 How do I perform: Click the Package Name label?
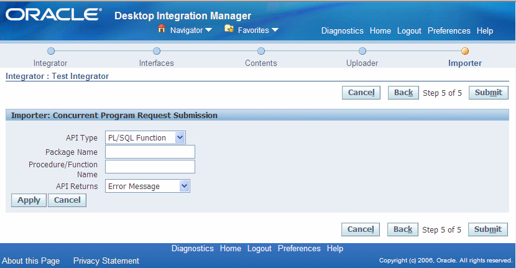pyautogui.click(x=71, y=152)
